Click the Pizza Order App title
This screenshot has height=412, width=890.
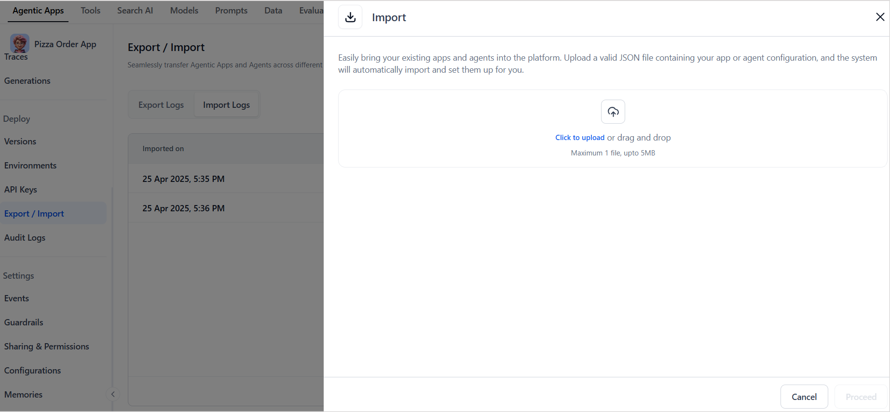(x=65, y=44)
